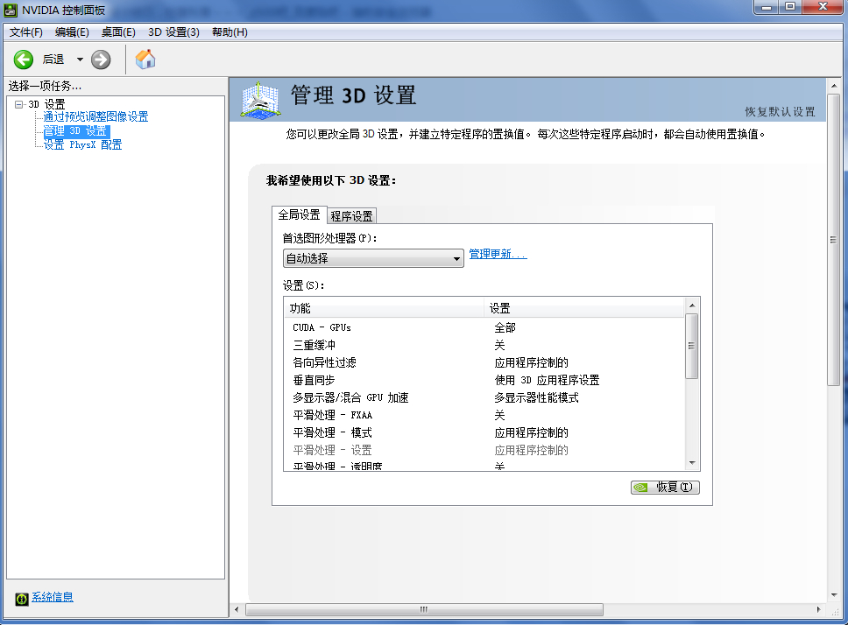
Task: Click the 后退 button label
Action: pos(53,60)
